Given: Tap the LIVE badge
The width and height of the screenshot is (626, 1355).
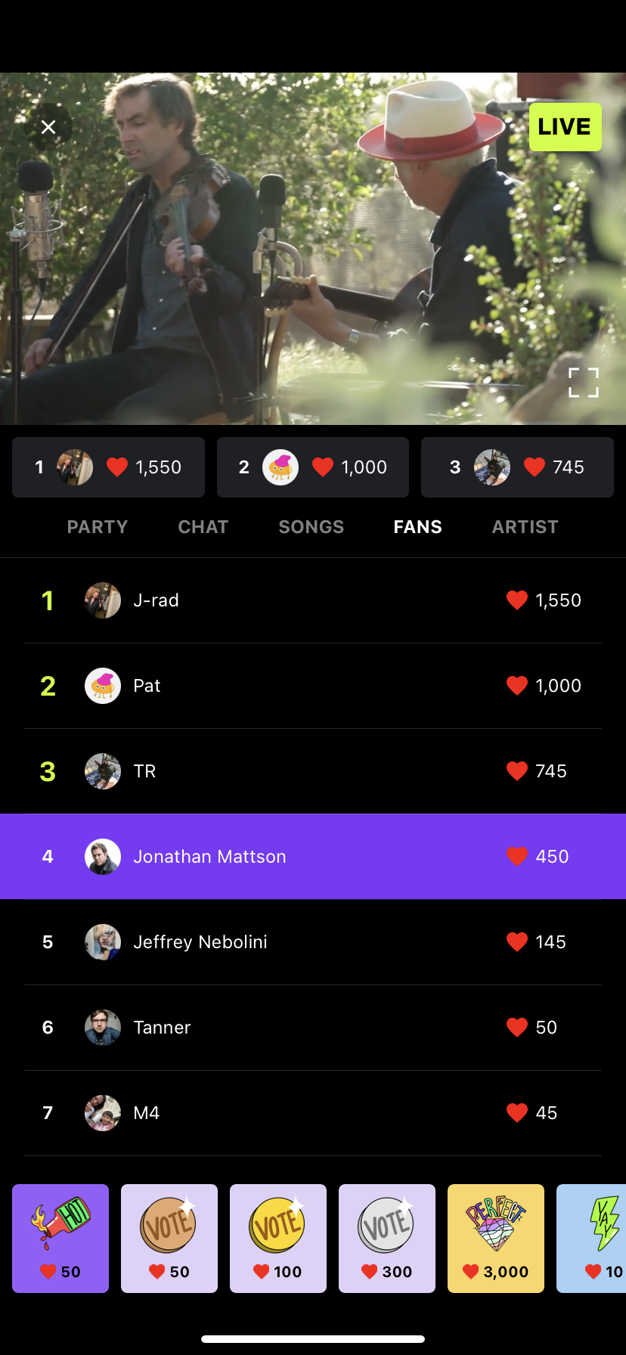Looking at the screenshot, I should click(566, 127).
